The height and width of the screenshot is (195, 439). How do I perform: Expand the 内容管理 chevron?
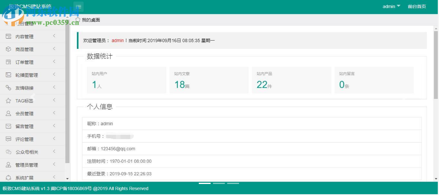point(54,36)
